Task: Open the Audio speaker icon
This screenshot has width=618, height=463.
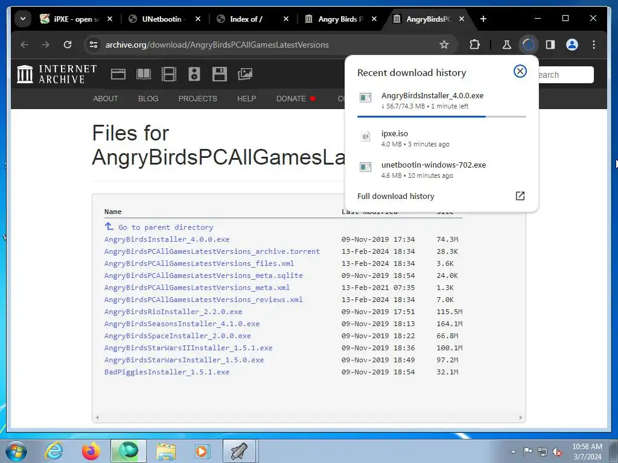Action: tap(194, 74)
